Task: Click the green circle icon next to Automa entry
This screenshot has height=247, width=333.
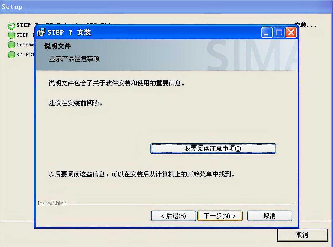Action: coord(11,45)
